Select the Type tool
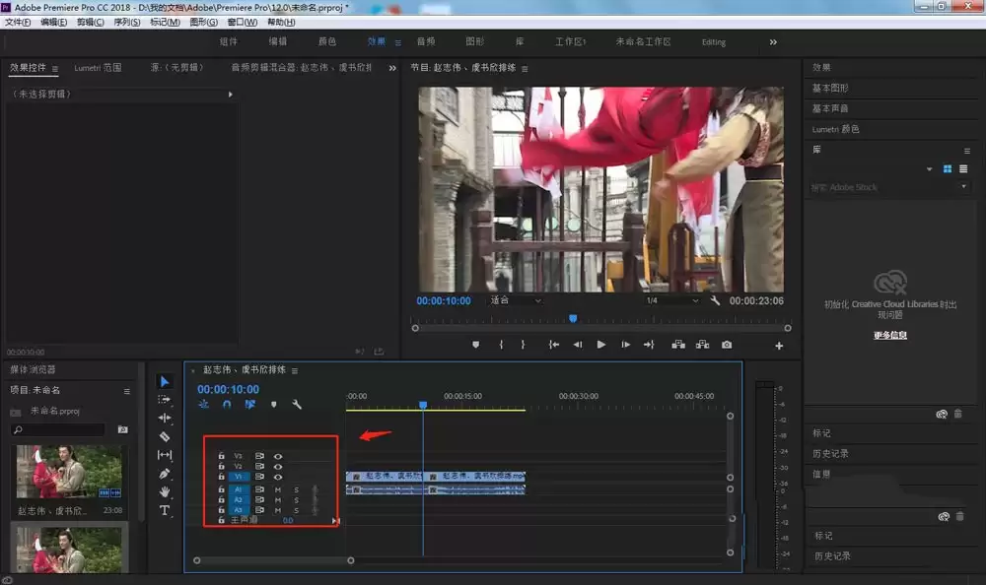This screenshot has width=986, height=585. click(x=165, y=510)
